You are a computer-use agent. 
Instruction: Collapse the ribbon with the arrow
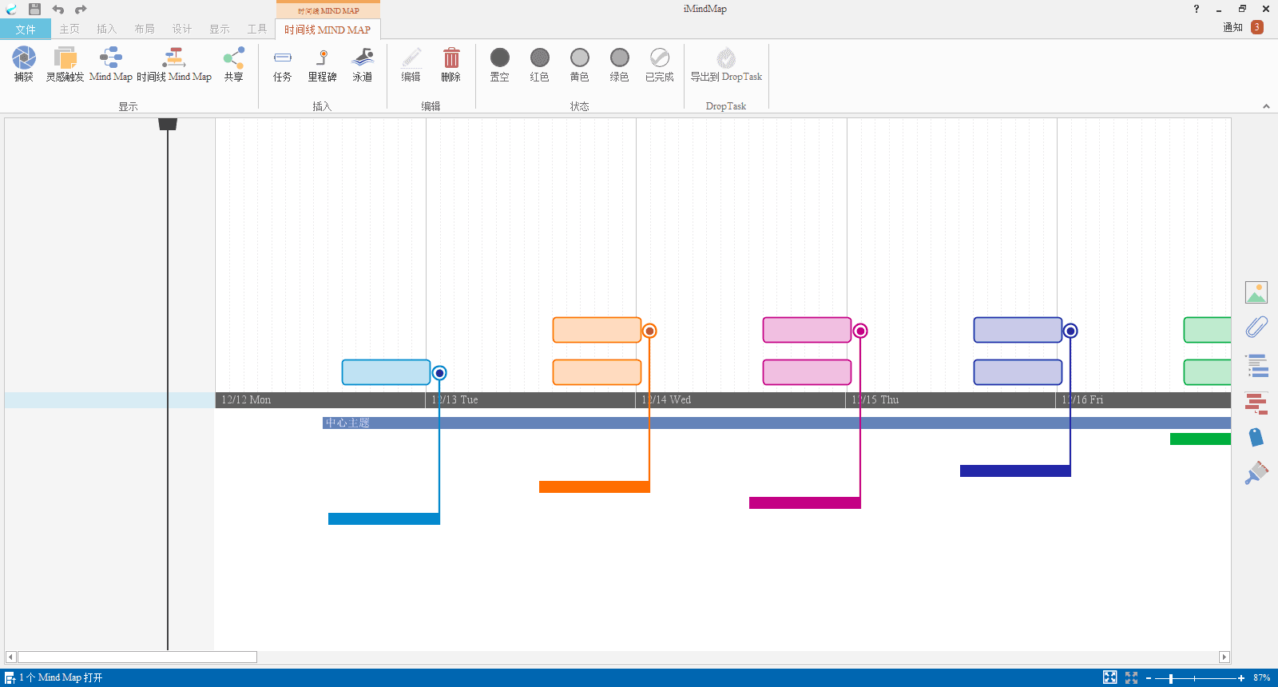tap(1266, 106)
